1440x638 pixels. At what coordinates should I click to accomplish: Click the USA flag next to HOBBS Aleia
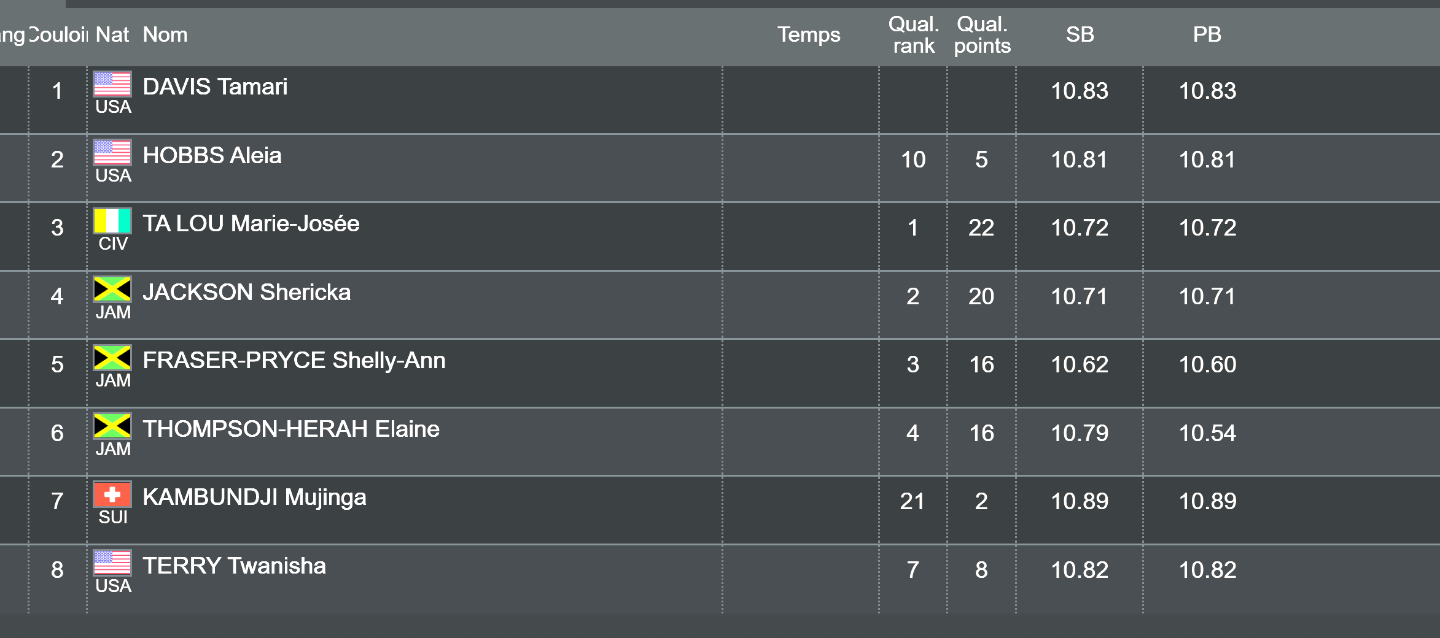(x=112, y=153)
